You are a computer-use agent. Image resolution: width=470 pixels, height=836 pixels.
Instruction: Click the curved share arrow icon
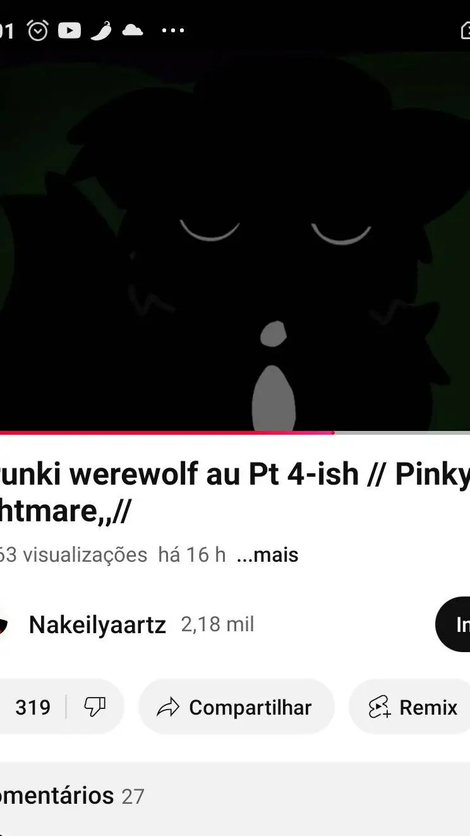[x=168, y=707]
